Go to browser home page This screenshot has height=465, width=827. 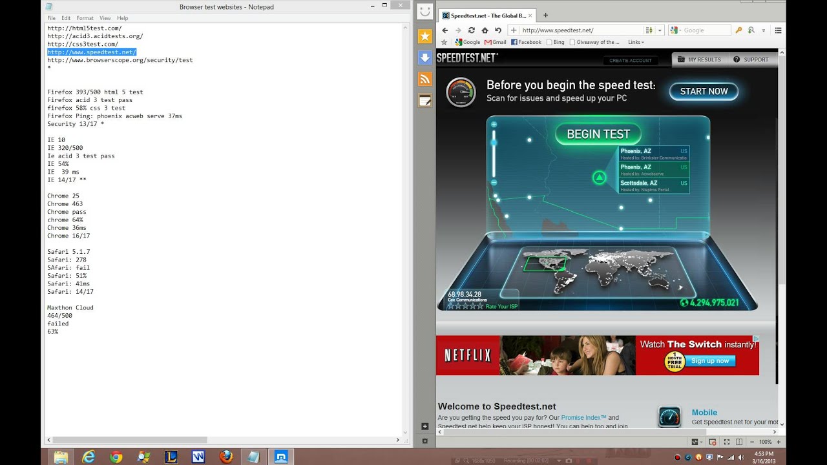click(x=485, y=30)
